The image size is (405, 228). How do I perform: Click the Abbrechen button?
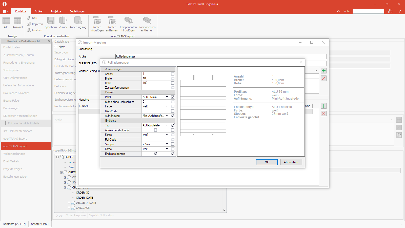point(291,162)
